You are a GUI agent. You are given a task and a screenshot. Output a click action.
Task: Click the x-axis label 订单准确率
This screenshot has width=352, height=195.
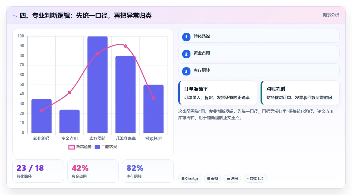coord(125,139)
